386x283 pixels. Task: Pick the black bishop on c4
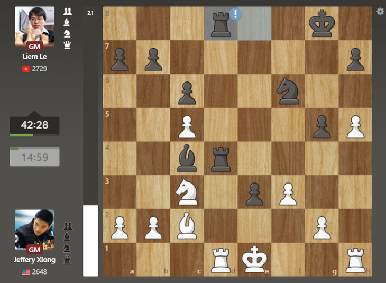[187, 158]
